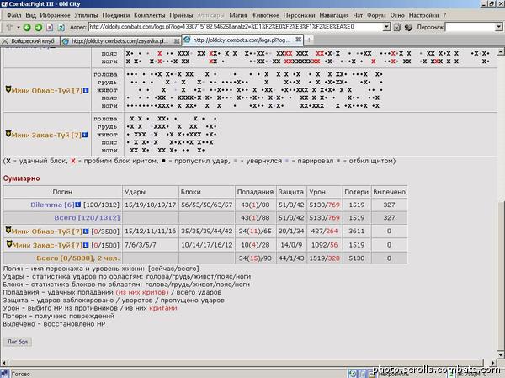Viewport: 505px width, 378px height.
Task: Open Мини Закас-Туй [7] link in summary table
Action: pyautogui.click(x=47, y=245)
